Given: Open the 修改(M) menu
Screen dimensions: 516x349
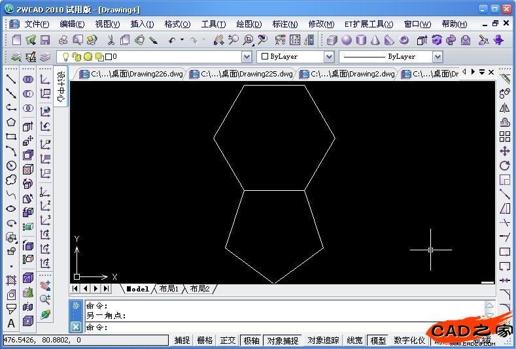Looking at the screenshot, I should coord(321,24).
